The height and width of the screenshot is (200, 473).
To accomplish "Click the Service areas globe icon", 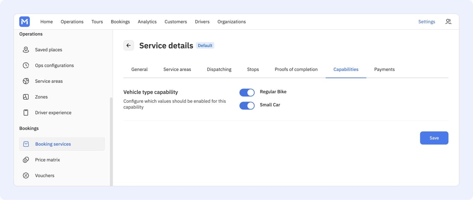I will point(26,81).
